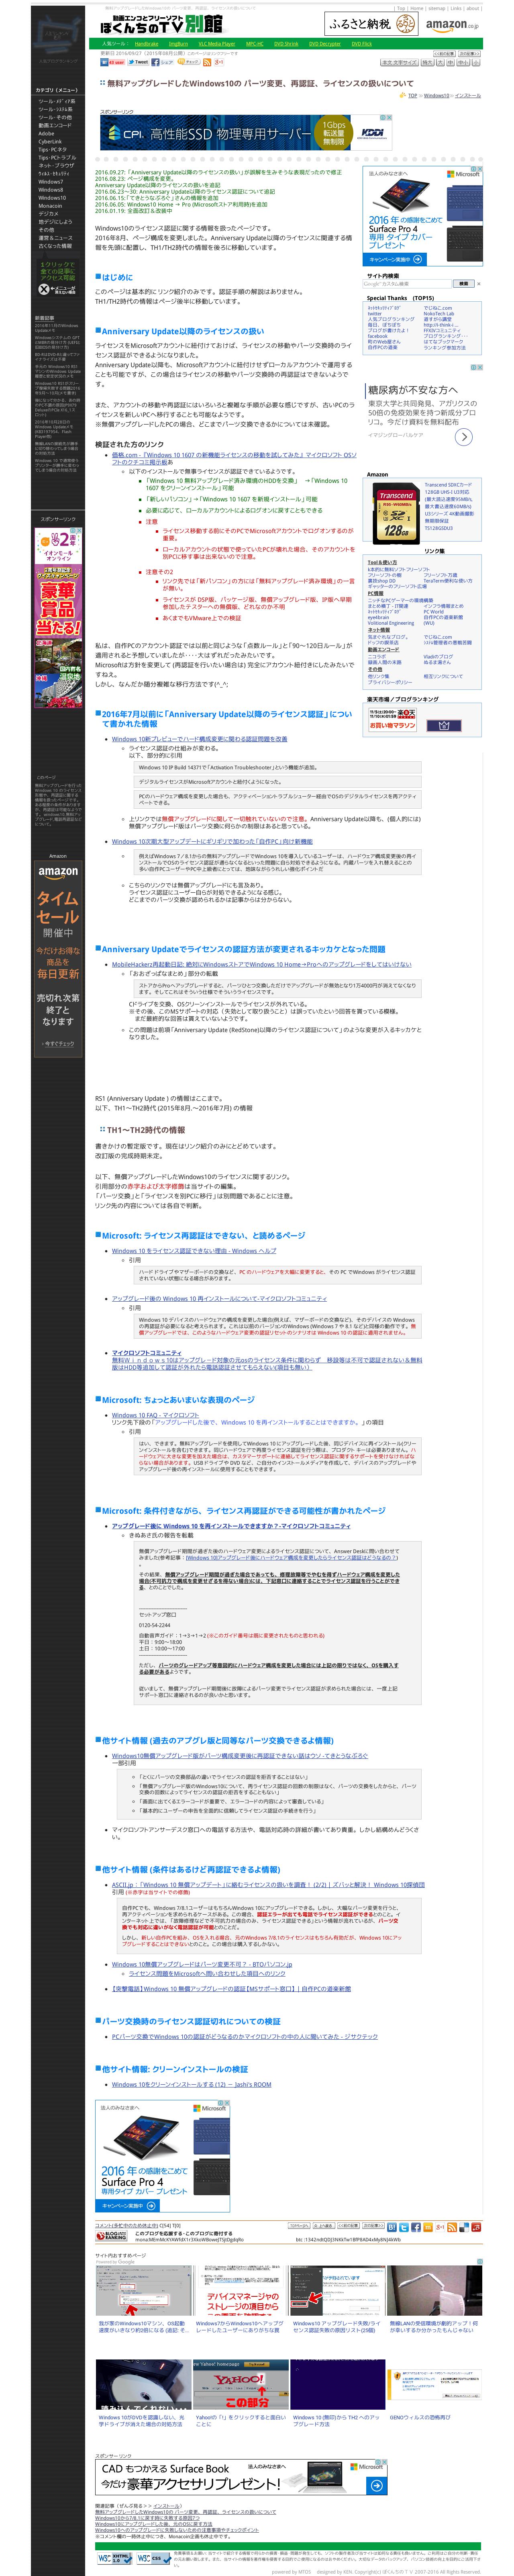This screenshot has height=2576, width=514.
Task: Select デジカメ in the sidebar category menu
Action: [x=48, y=214]
